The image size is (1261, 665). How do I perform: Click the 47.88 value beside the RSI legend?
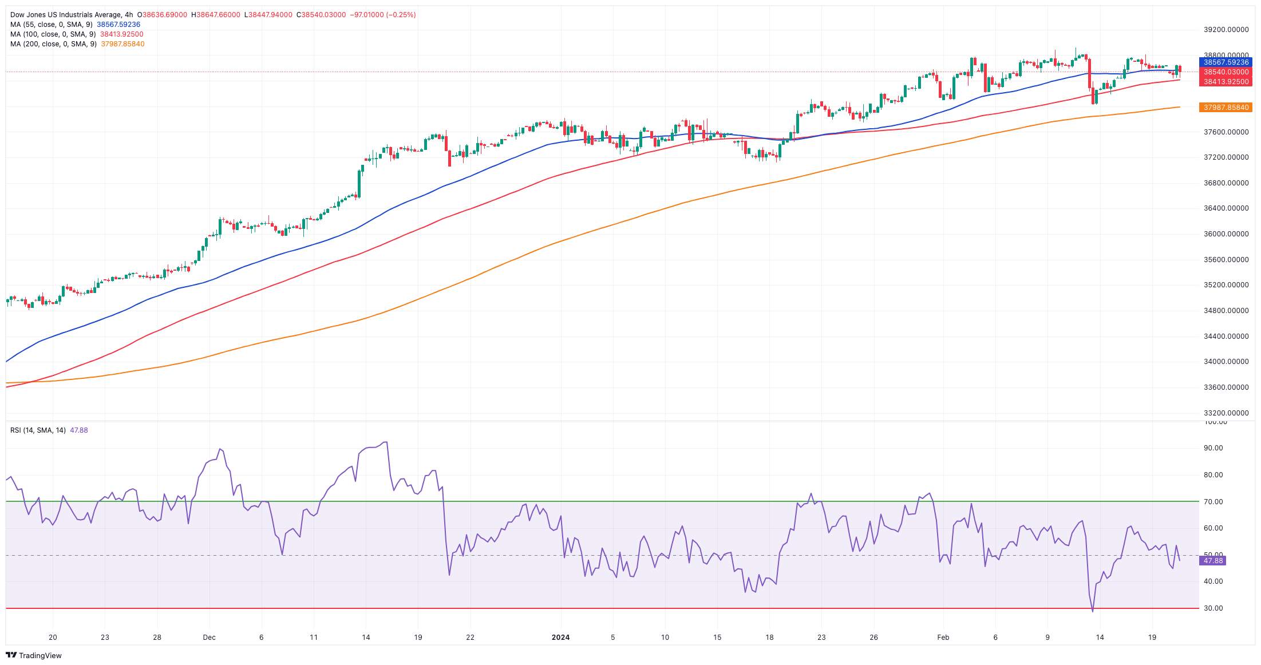click(x=79, y=430)
